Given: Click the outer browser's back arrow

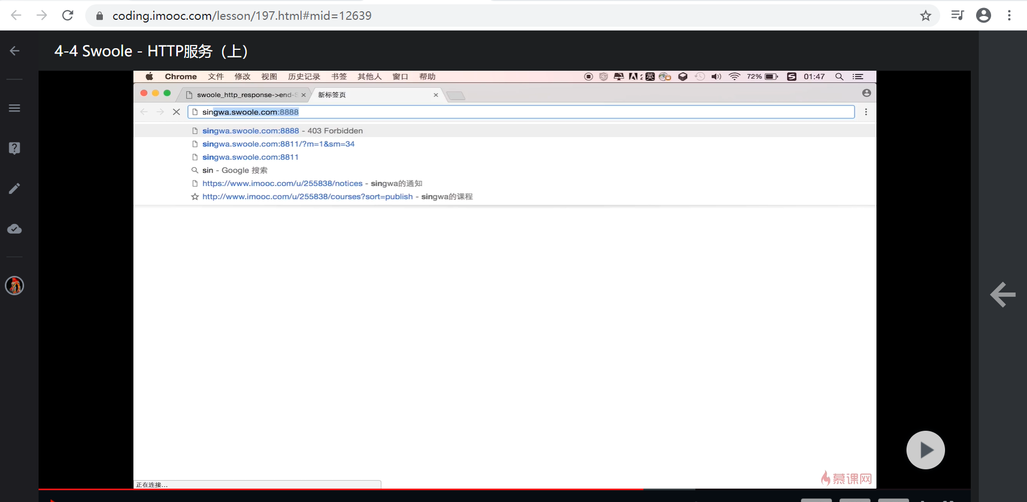Looking at the screenshot, I should point(16,16).
